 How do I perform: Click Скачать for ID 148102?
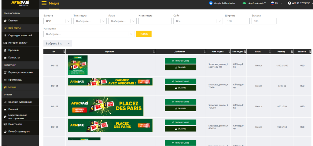180,129
